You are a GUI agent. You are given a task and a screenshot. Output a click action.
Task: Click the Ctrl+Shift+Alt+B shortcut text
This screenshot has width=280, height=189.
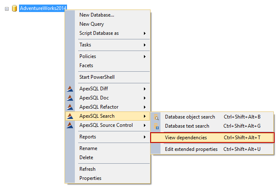[x=242, y=117]
